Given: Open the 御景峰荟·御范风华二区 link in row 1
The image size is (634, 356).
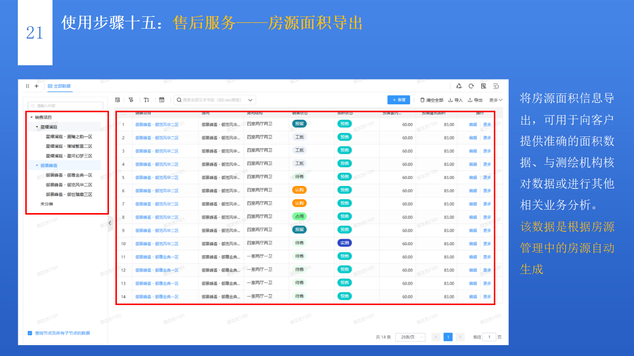Looking at the screenshot, I should tap(157, 124).
